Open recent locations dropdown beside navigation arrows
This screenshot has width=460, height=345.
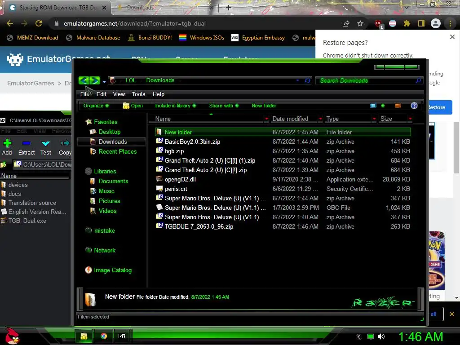point(104,82)
